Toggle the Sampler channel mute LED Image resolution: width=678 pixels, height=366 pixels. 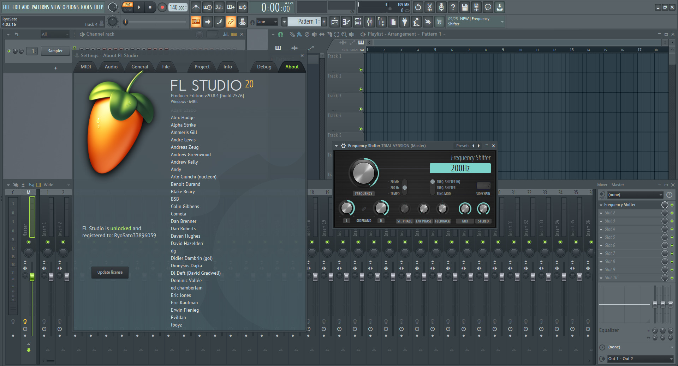[x=9, y=51]
